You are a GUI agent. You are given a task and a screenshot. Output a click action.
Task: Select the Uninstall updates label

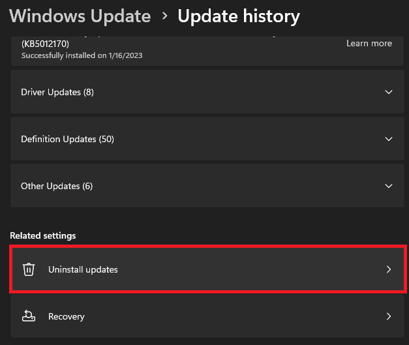pos(83,269)
